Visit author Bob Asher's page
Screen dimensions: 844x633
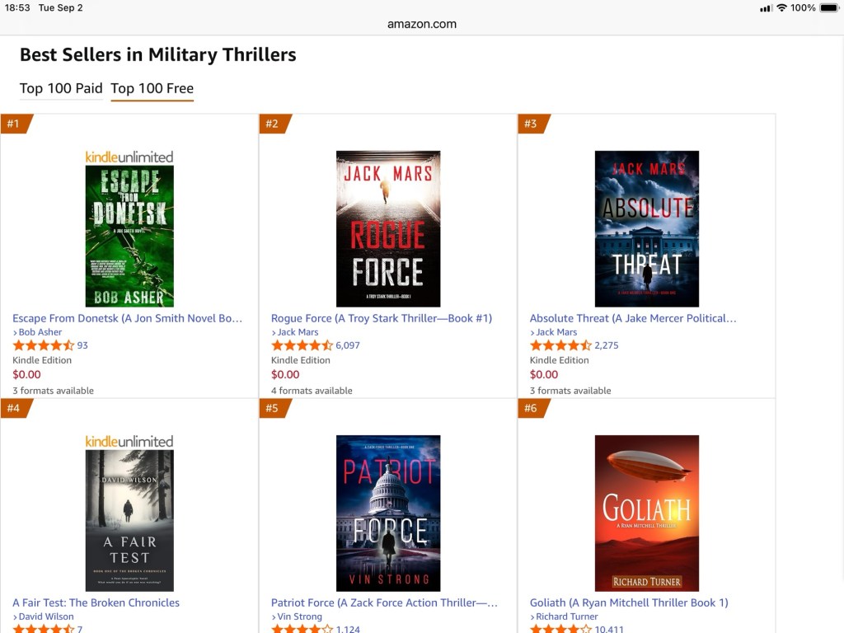(40, 332)
